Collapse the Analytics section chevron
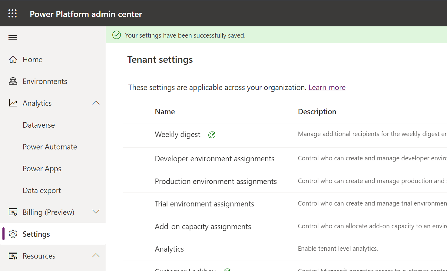Viewport: 447px width, 271px height. [96, 103]
